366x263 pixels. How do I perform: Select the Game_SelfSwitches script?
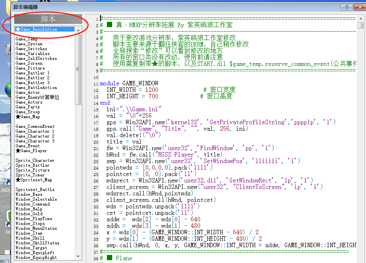pos(36,59)
